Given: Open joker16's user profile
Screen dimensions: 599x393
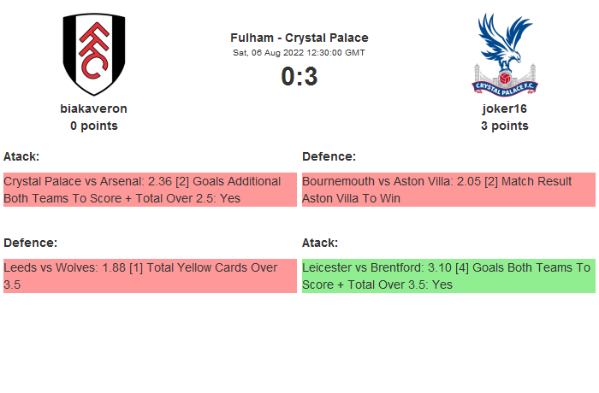Looking at the screenshot, I should coord(504,109).
